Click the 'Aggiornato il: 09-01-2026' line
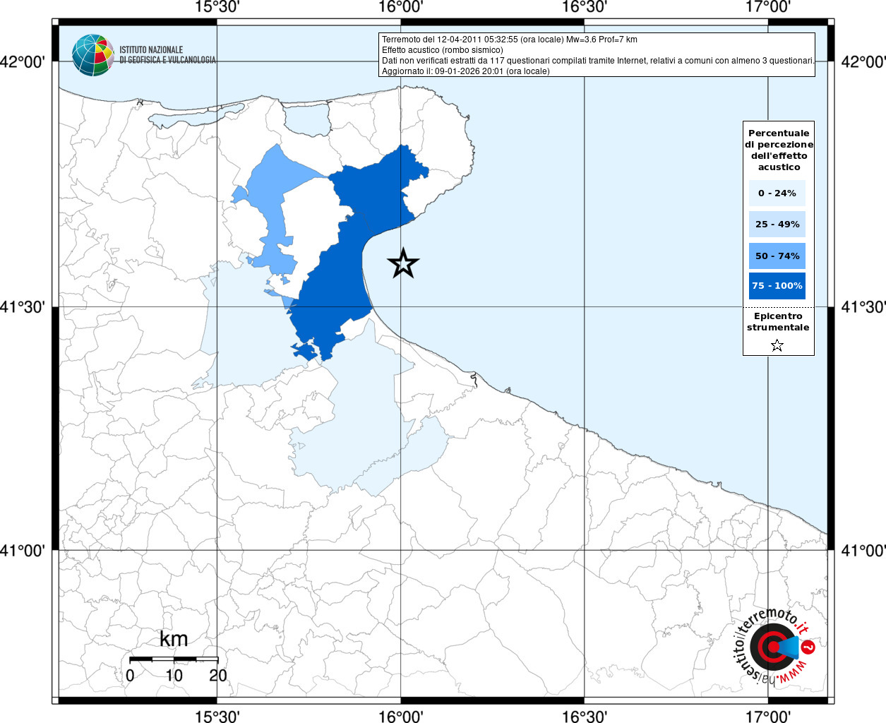 coord(465,71)
